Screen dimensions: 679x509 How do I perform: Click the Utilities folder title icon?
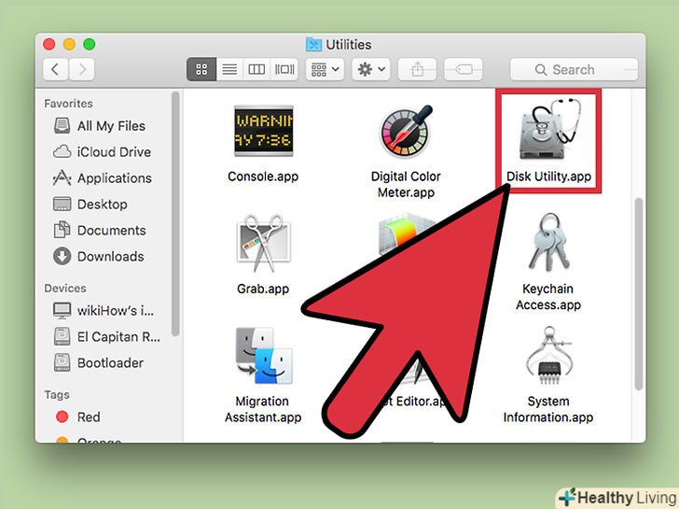pos(313,44)
